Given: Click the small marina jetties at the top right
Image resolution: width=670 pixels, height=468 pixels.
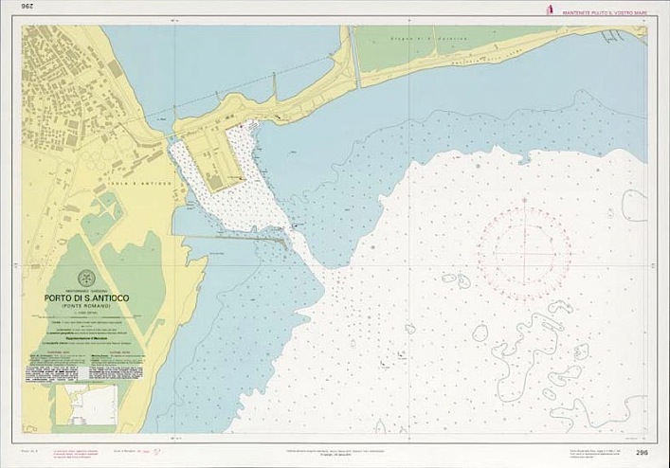Looking at the screenshot, I should [x=613, y=36].
